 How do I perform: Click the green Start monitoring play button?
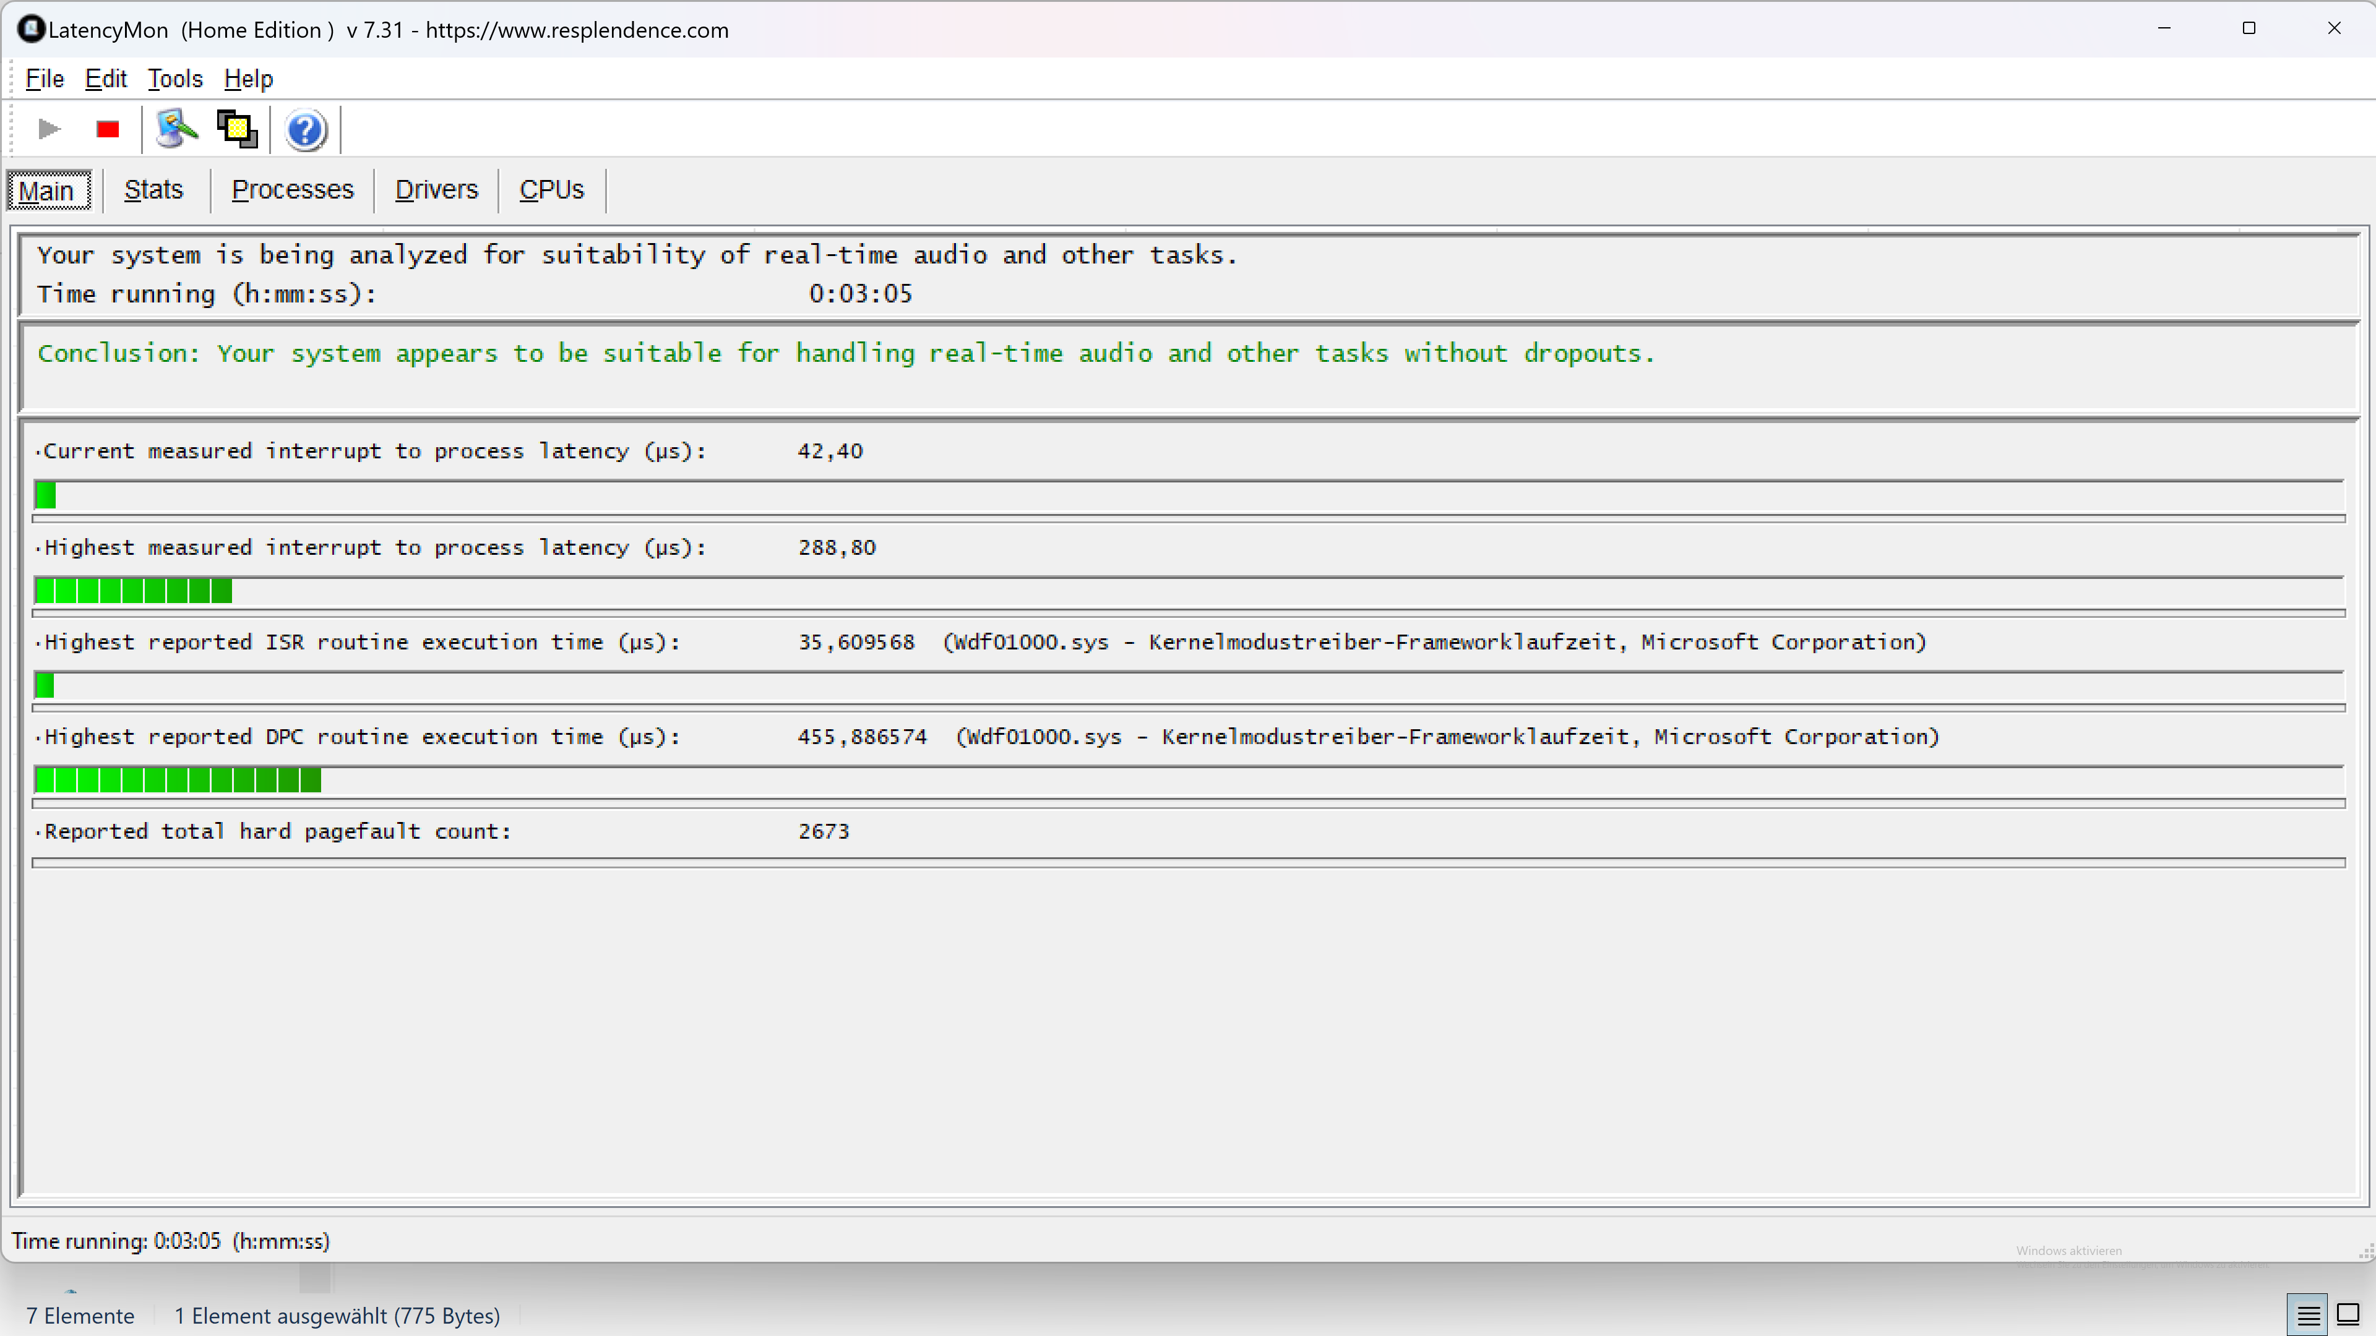[x=49, y=129]
